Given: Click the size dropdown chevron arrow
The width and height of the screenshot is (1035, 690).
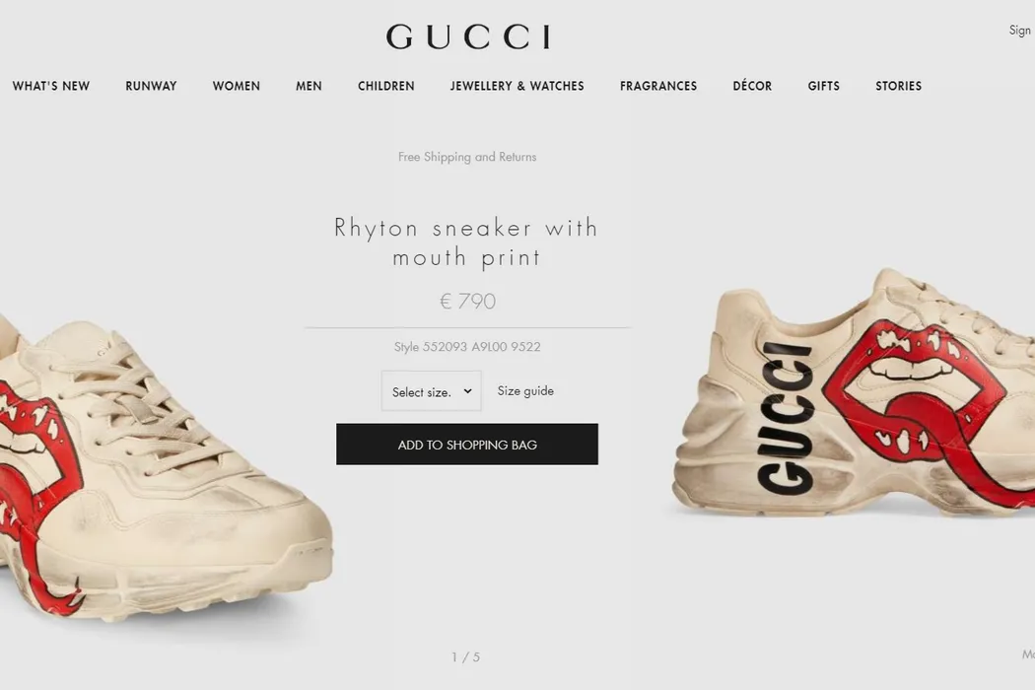Looking at the screenshot, I should [467, 391].
